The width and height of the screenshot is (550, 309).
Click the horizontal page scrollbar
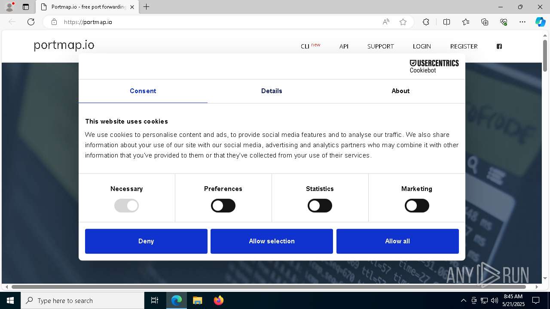[269, 287]
